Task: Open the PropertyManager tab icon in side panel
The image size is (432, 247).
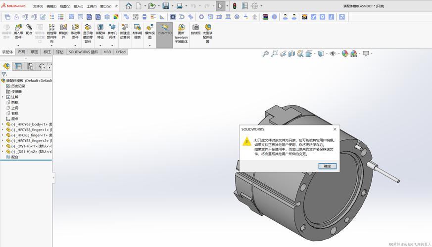Action: pos(18,66)
